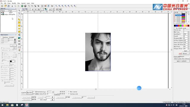Screen dimensions: 190x107
Task: Click the Light(F1) button
Action: [24, 93]
